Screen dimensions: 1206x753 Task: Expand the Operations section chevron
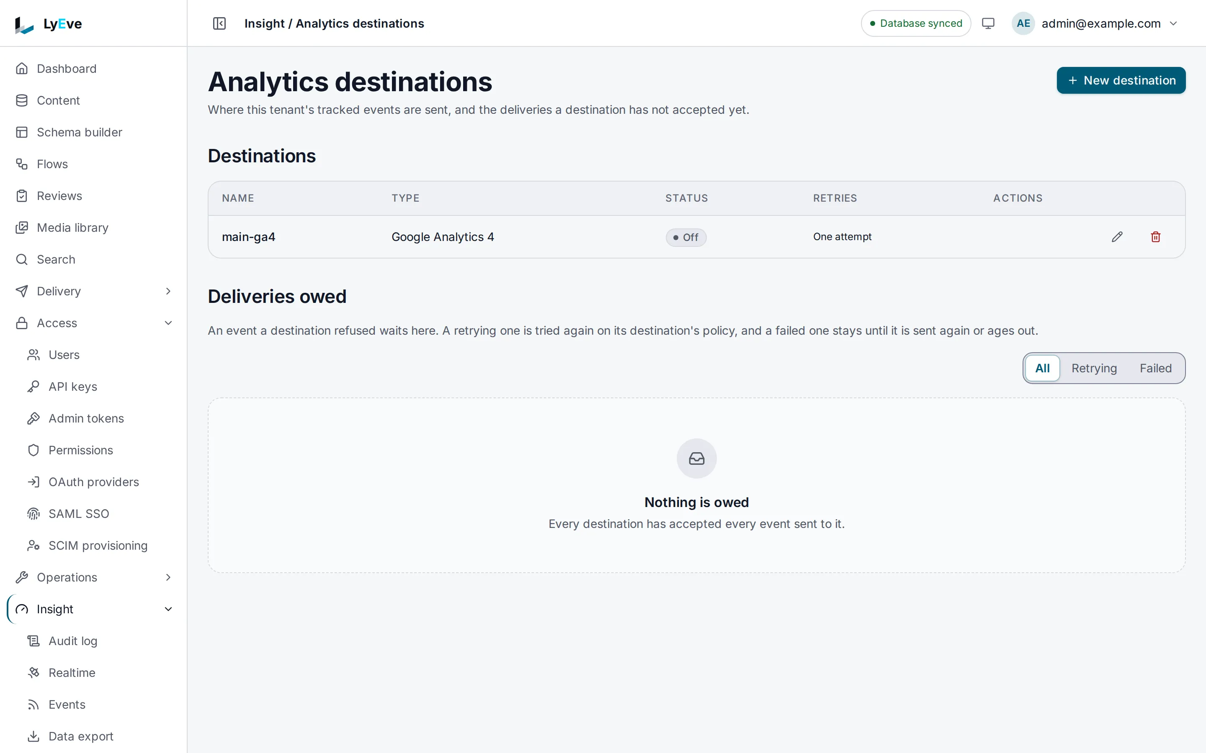pos(168,577)
